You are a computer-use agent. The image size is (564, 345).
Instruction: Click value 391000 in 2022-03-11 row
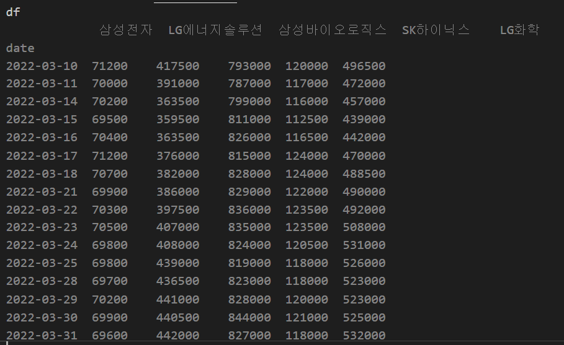click(177, 84)
